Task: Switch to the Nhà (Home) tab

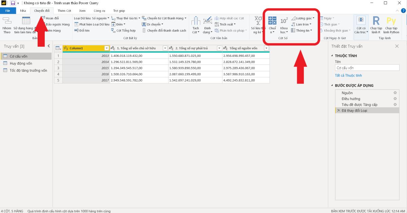Action: click(23, 11)
